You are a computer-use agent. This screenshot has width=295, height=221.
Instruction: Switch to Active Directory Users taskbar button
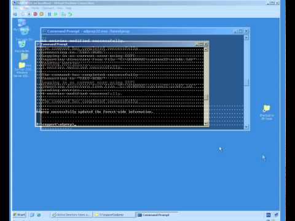click(x=71, y=215)
